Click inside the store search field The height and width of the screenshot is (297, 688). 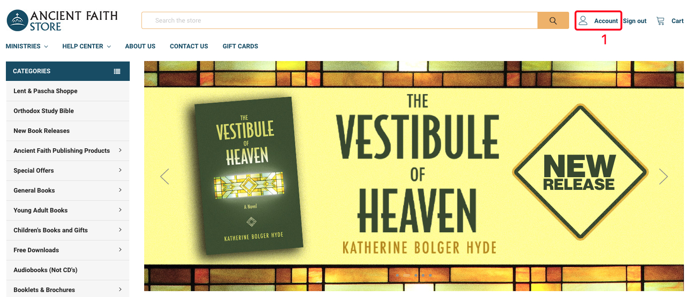pyautogui.click(x=339, y=20)
